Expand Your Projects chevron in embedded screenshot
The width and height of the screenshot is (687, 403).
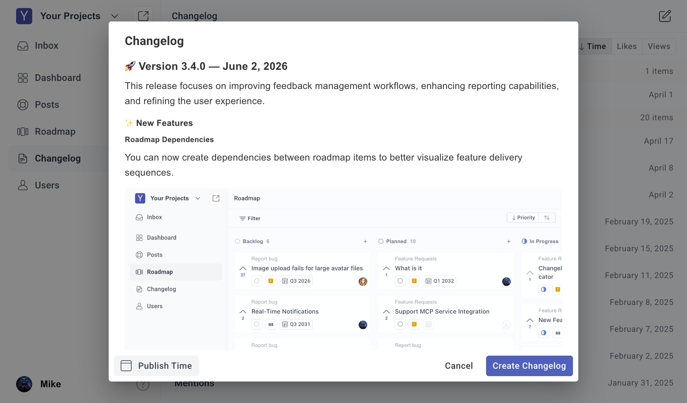point(198,198)
